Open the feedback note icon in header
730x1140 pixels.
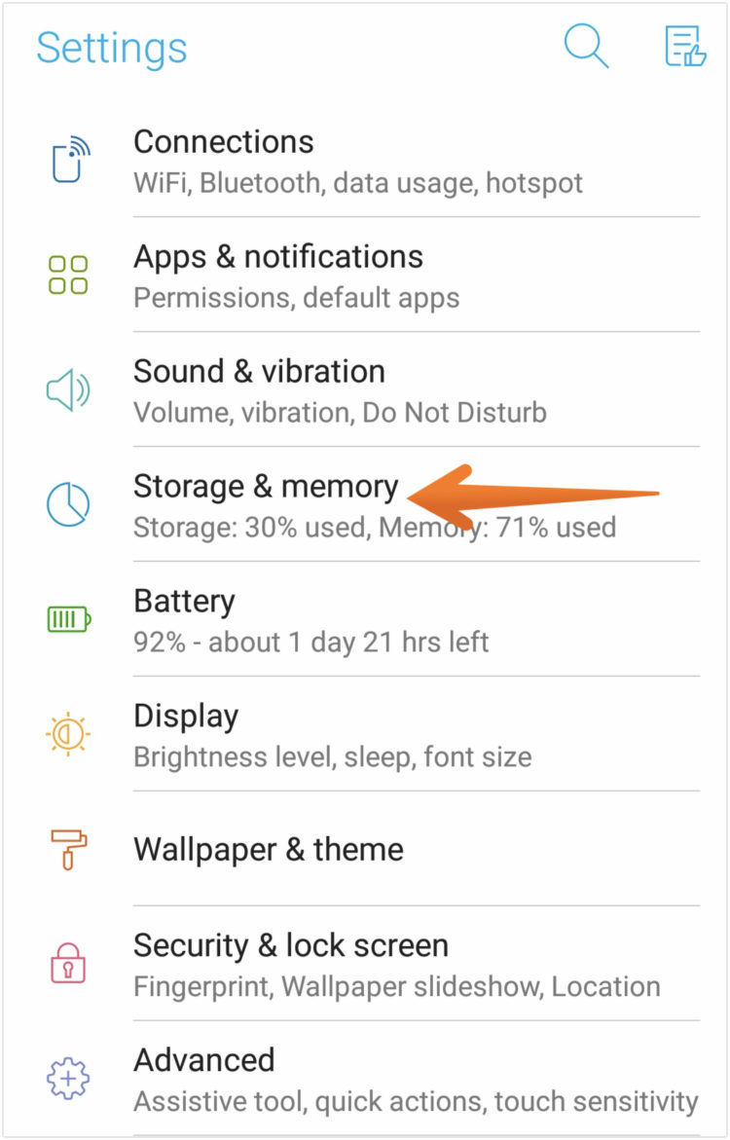click(684, 47)
